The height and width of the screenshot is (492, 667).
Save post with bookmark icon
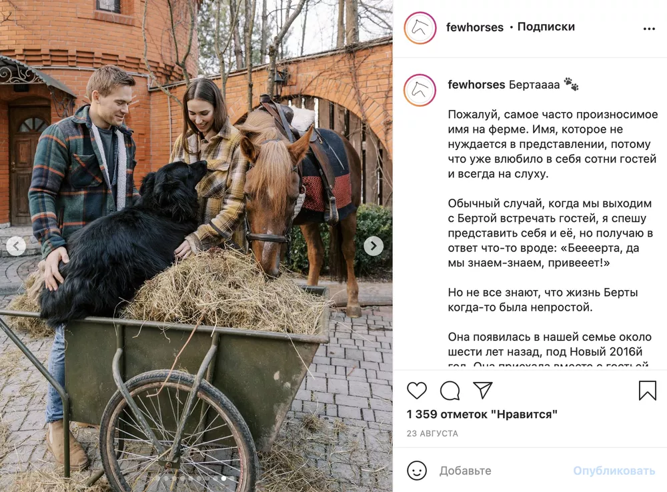pos(648,391)
